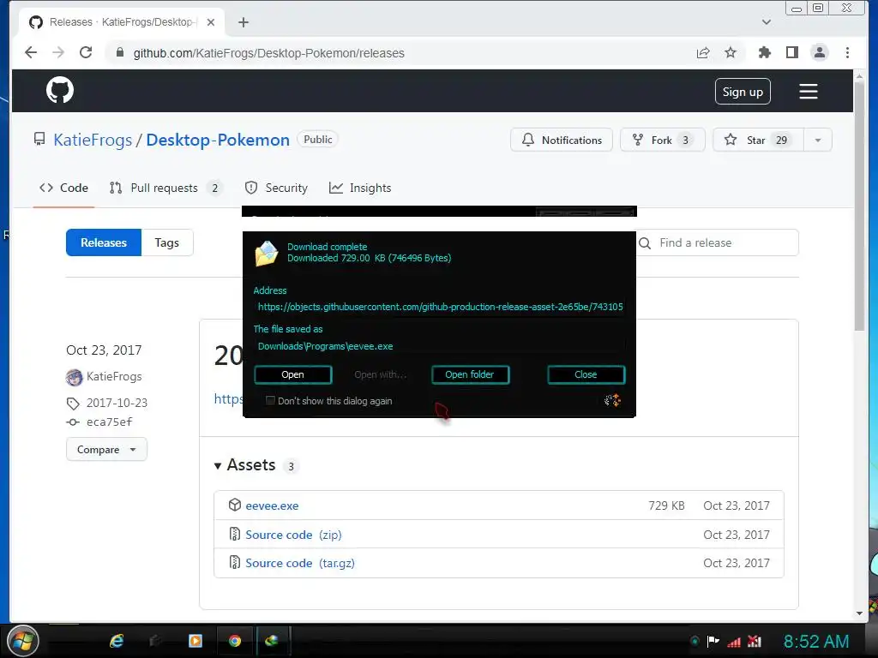The width and height of the screenshot is (878, 658).
Task: Open the Security tab
Action: click(277, 188)
